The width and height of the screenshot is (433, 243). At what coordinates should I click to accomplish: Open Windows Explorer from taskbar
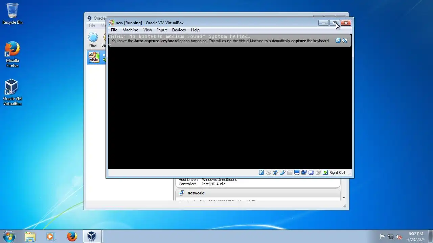(30, 236)
